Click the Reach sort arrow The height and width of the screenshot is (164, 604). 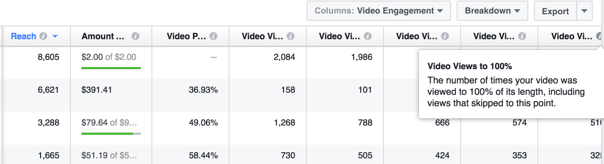[x=55, y=36]
